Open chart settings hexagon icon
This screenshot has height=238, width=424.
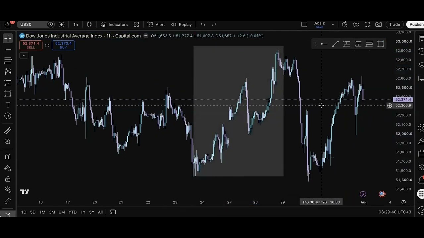356,24
